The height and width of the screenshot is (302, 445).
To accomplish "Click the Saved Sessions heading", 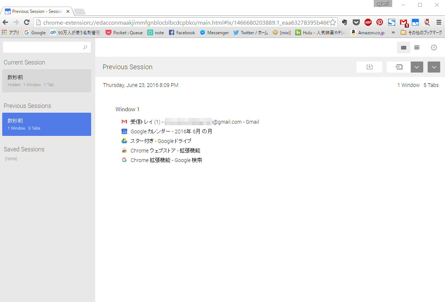I will 24,149.
